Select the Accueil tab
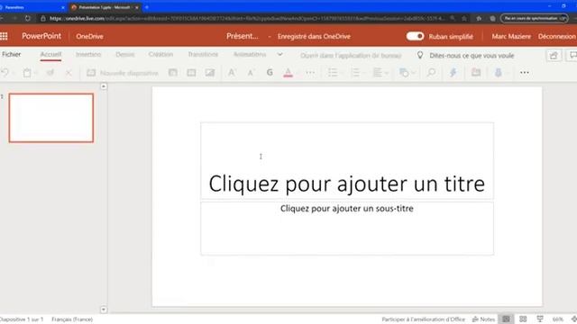This screenshot has height=324, width=577. coord(50,54)
